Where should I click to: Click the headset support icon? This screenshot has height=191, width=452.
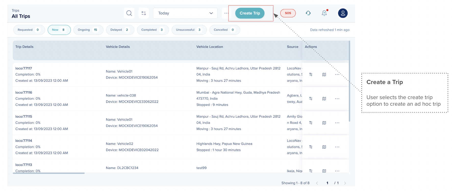[x=308, y=13]
